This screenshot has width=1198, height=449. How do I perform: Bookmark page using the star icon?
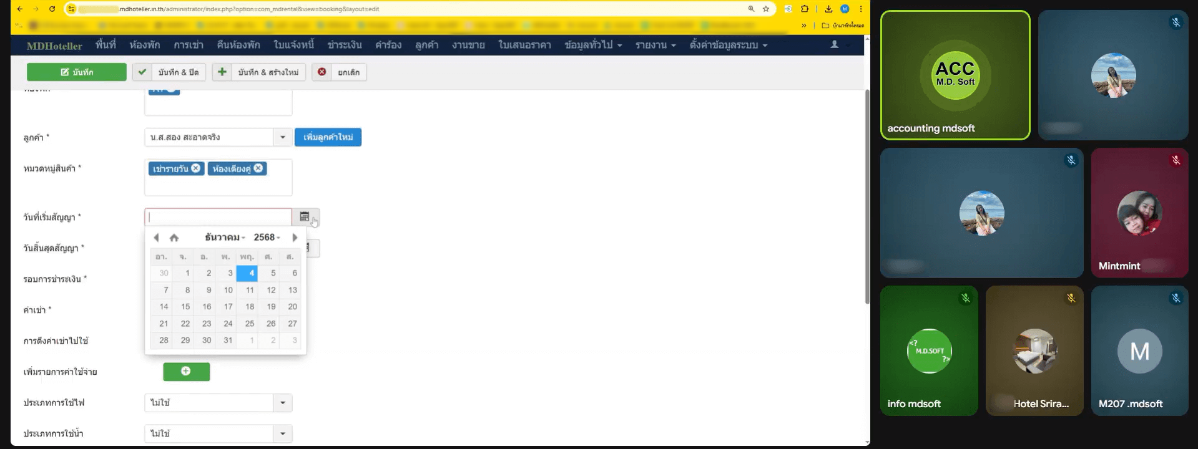click(766, 9)
